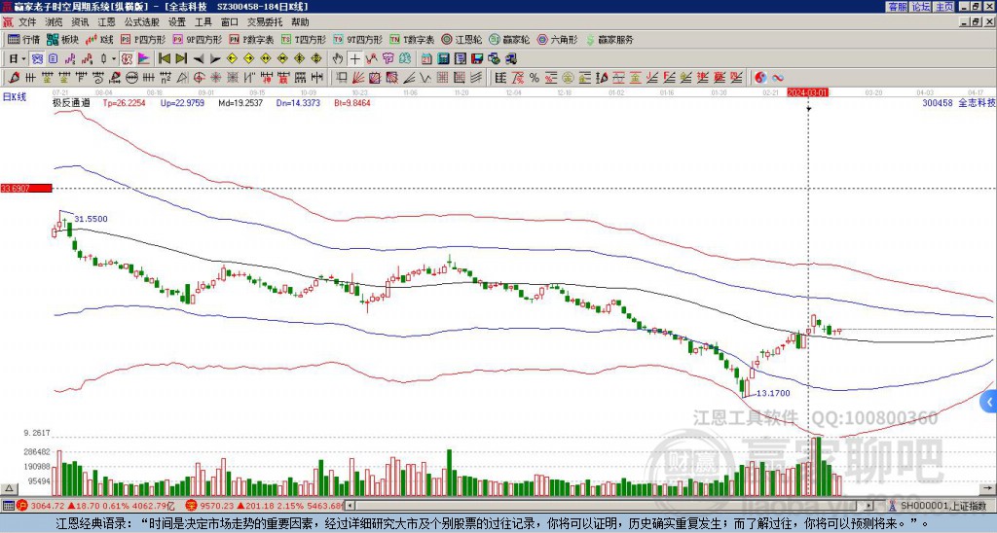Viewport: 997px width, 533px height.
Task: Open 主页 homepage link
Action: [944, 7]
